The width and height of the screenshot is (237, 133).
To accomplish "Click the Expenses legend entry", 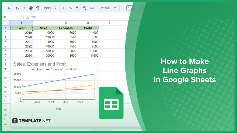I will pyautogui.click(x=54, y=70).
